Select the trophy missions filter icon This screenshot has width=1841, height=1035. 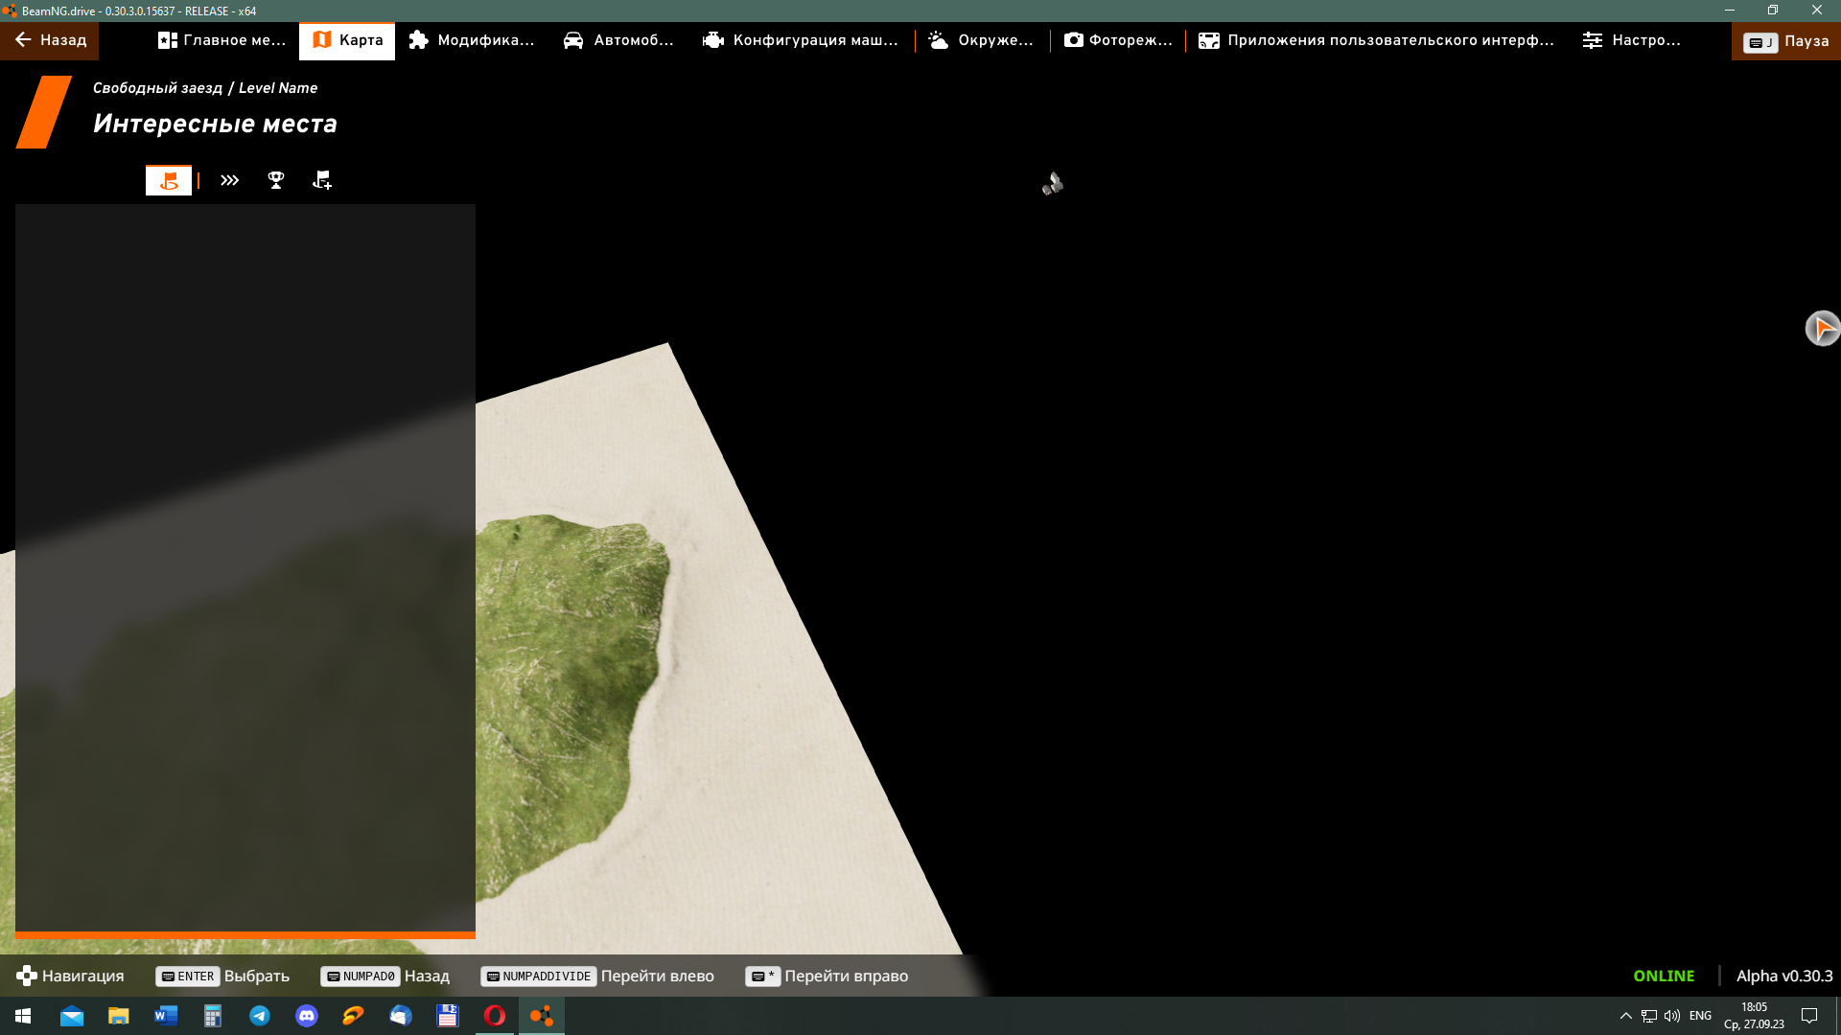pyautogui.click(x=276, y=180)
